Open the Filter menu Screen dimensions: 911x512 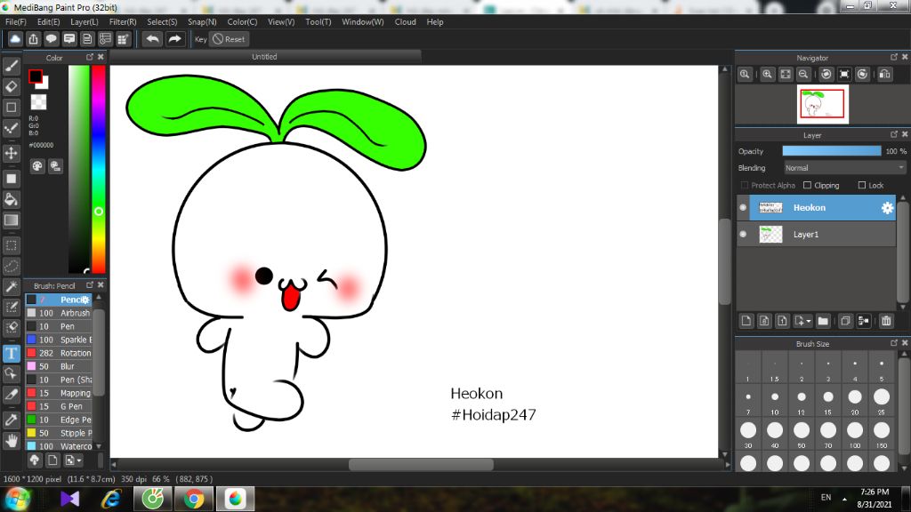[123, 22]
